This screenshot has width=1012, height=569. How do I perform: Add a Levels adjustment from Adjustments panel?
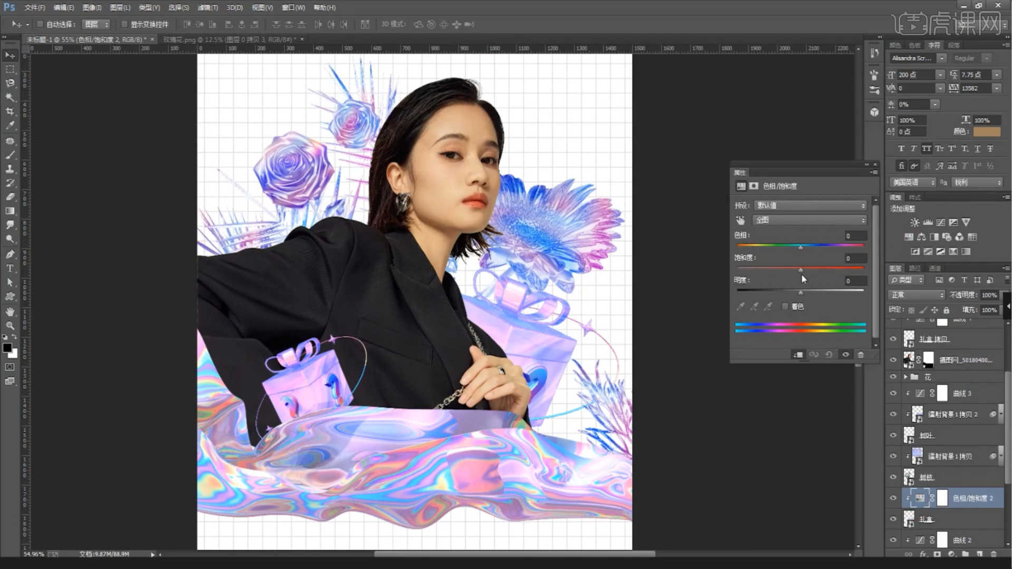click(x=928, y=222)
